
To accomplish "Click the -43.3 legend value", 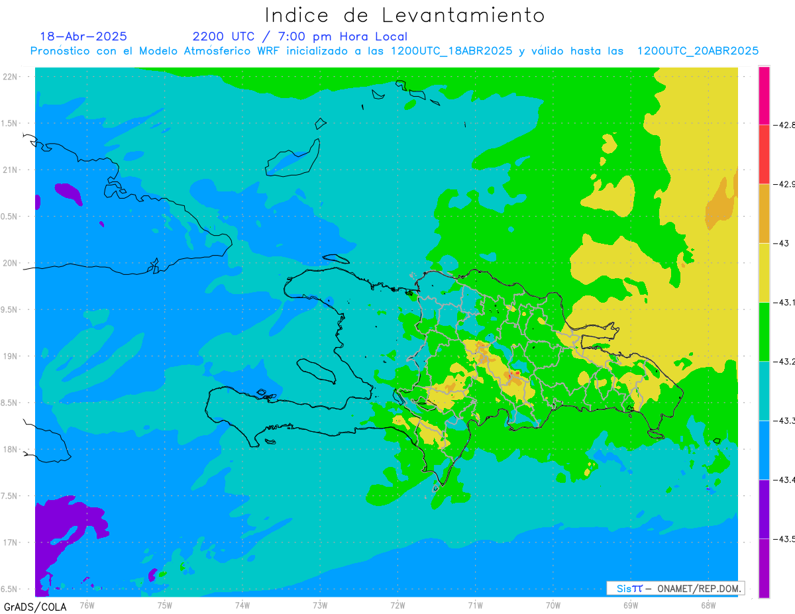I will tap(784, 421).
